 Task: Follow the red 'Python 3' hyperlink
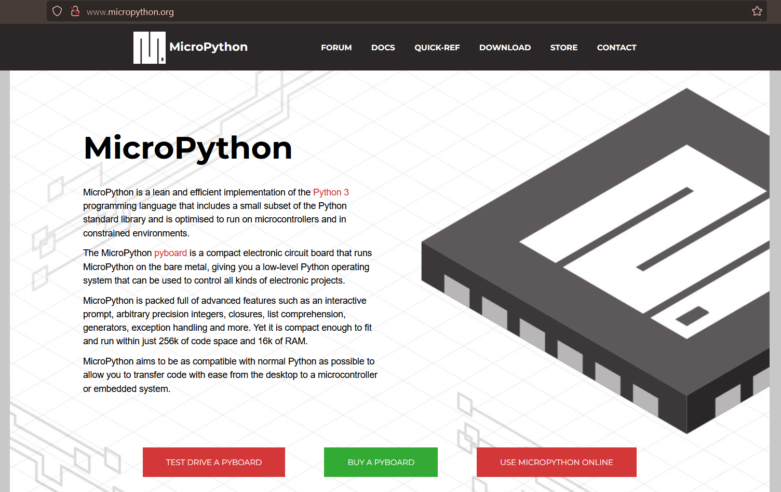pyautogui.click(x=331, y=192)
